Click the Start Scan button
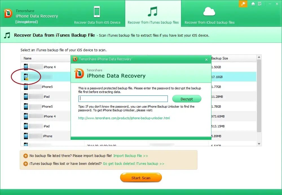Viewport: 282px width, 195px height. [x=141, y=178]
